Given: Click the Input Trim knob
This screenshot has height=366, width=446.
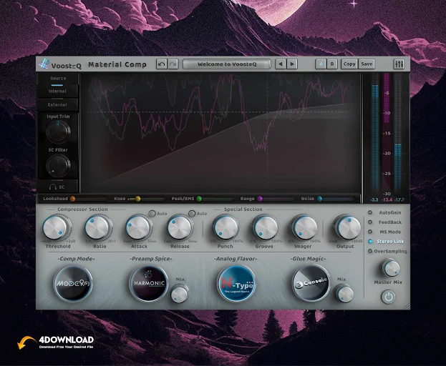Looking at the screenshot, I should click(58, 132).
